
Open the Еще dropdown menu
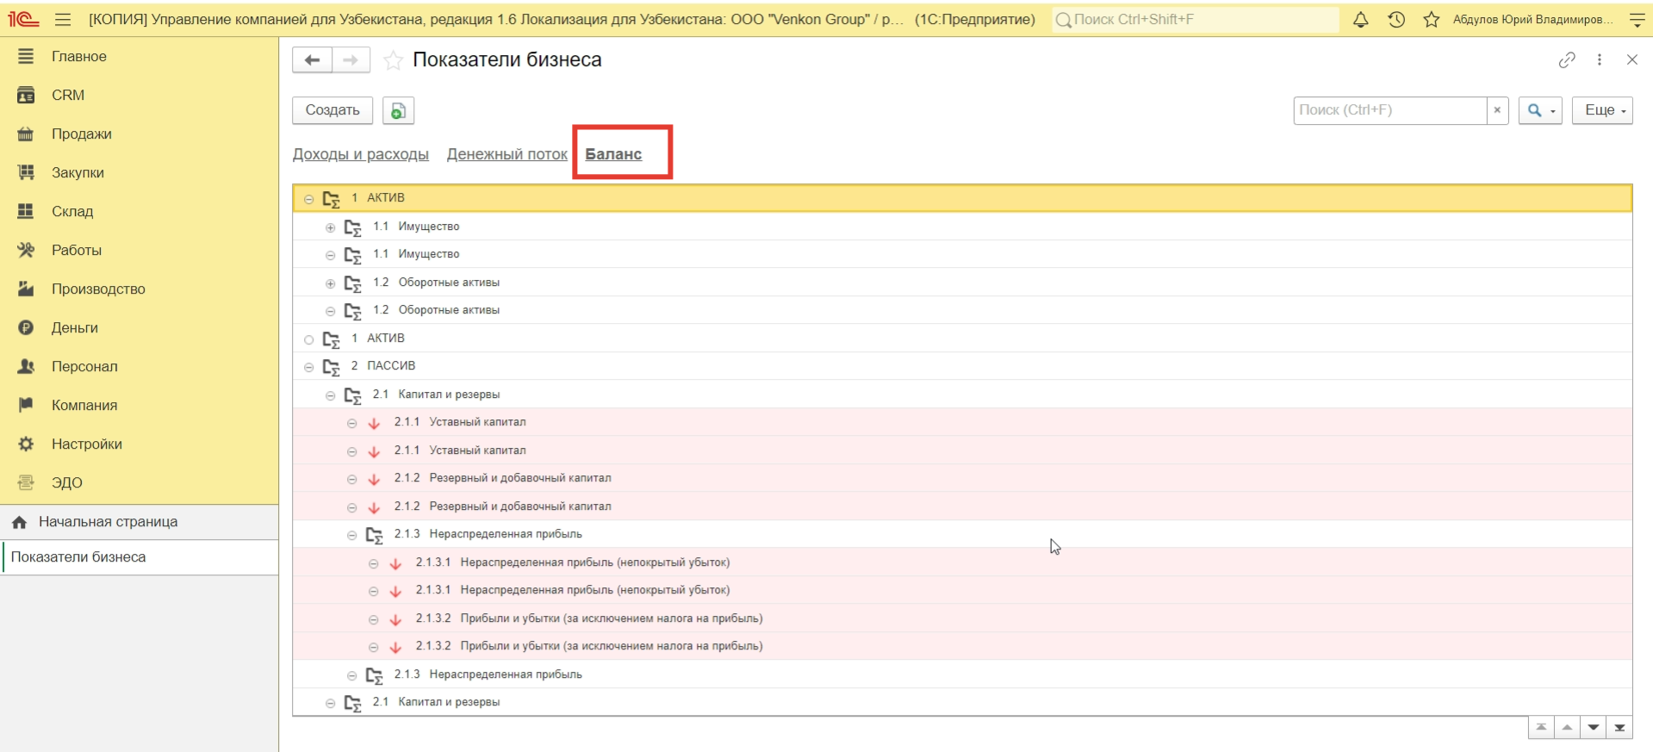(1601, 110)
